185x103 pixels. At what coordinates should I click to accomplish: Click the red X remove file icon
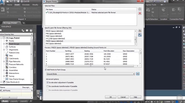[x=140, y=13]
